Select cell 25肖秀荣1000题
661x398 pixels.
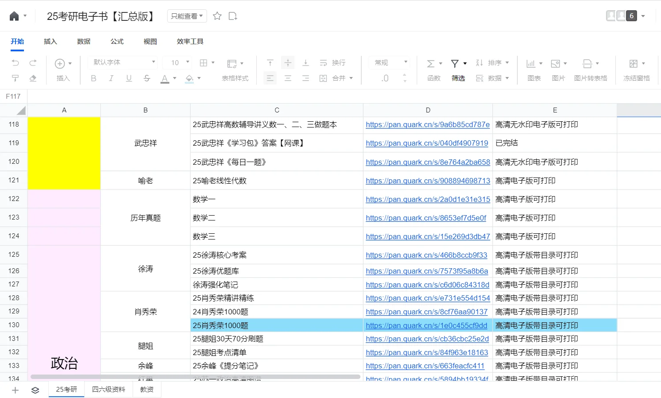click(277, 325)
